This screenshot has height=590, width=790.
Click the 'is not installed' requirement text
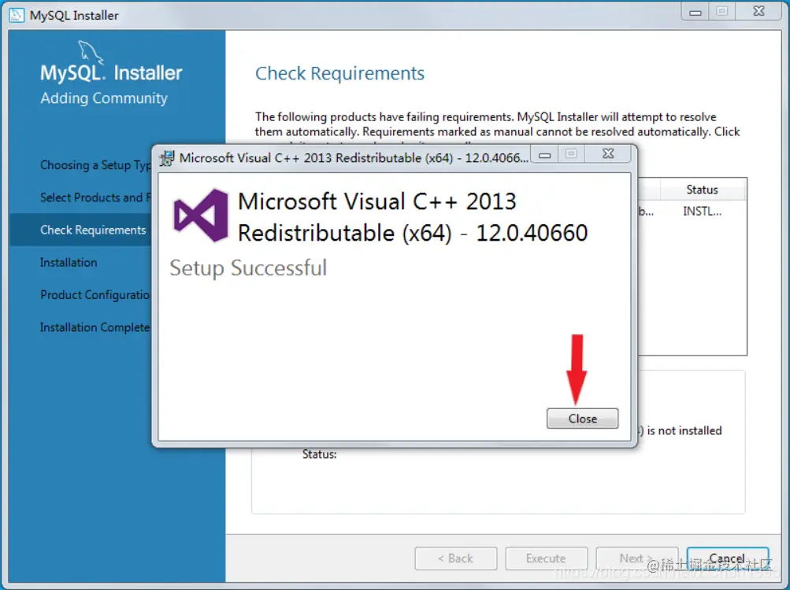pyautogui.click(x=684, y=430)
